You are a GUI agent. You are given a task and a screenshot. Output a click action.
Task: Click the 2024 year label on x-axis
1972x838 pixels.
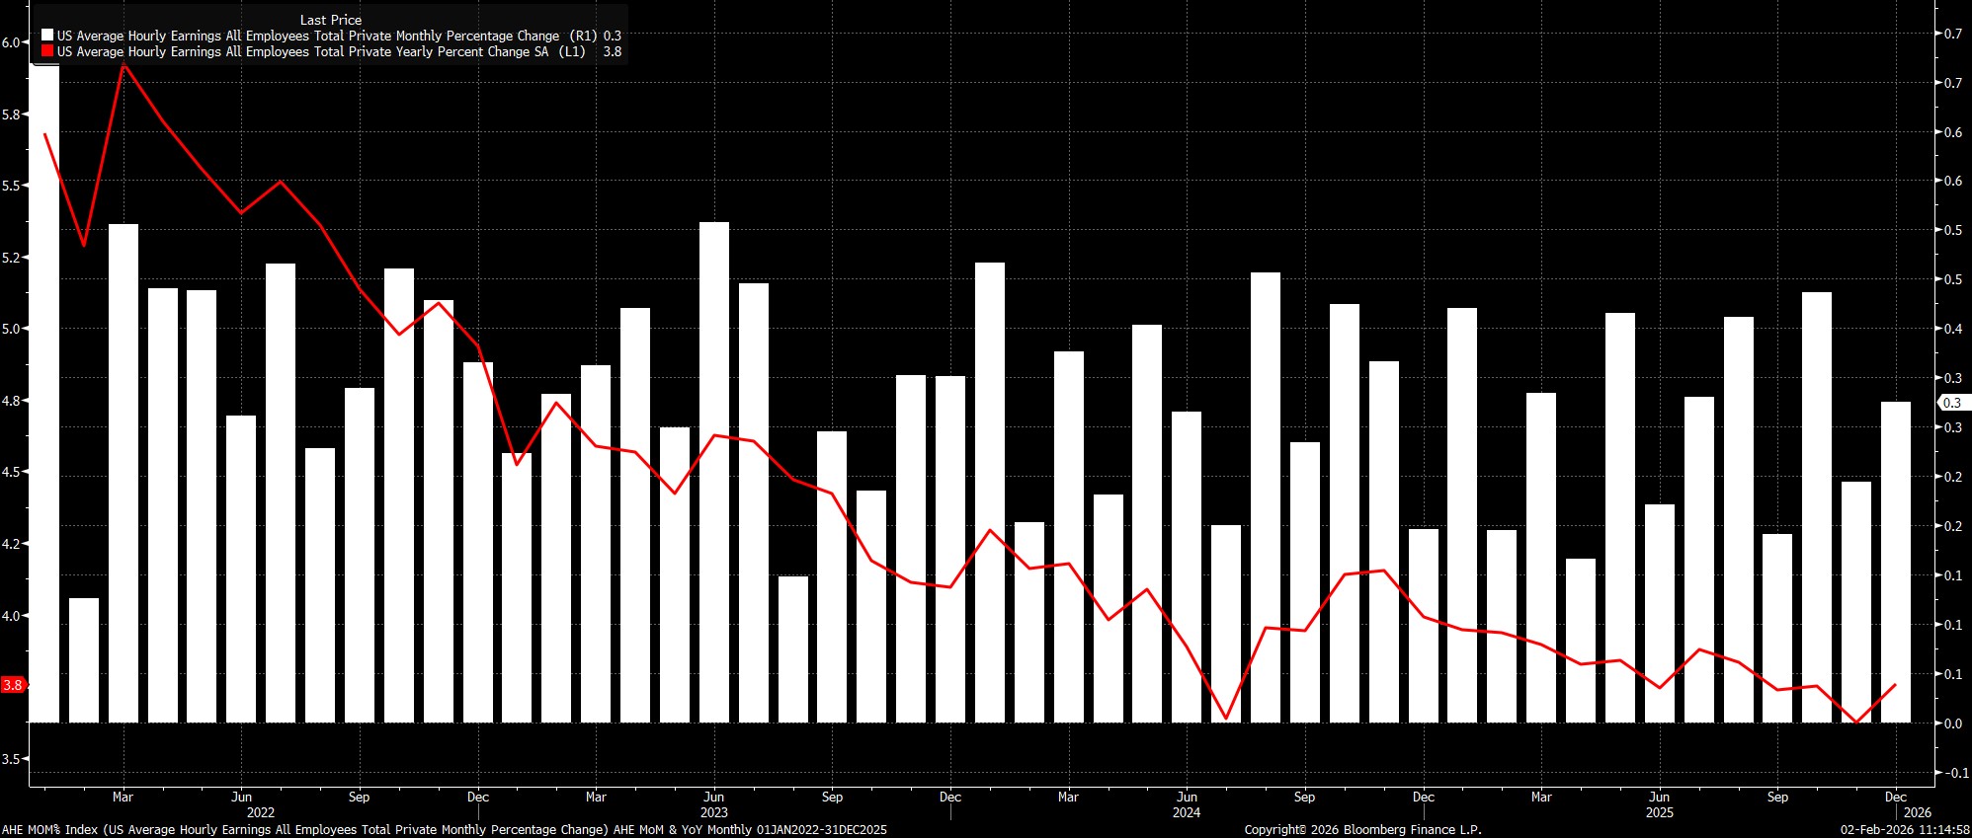[1187, 812]
